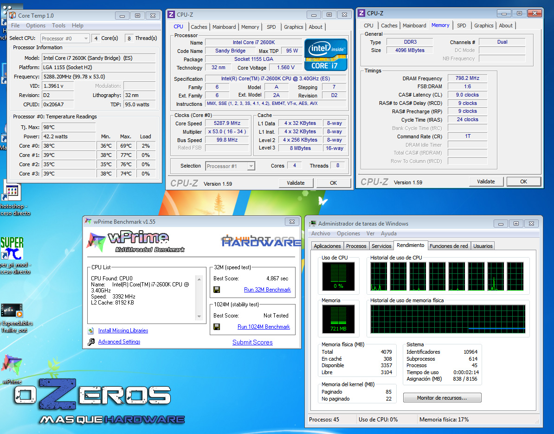Click the Historial de uso de memoria física graph
The height and width of the screenshot is (434, 554).
tap(448, 319)
